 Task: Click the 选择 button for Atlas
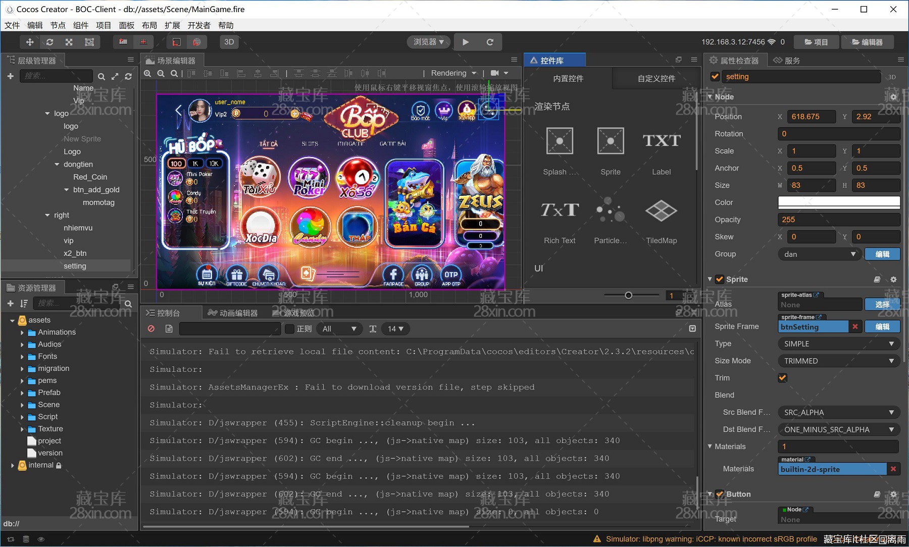coord(882,304)
